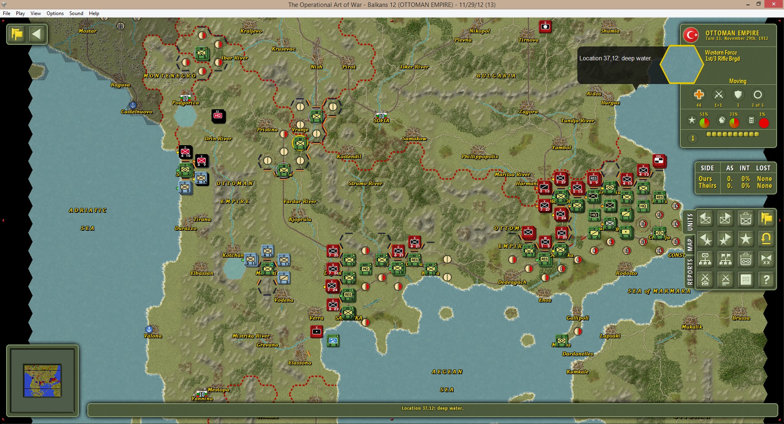Click the back arrow button at top left
784x424 pixels.
(37, 34)
